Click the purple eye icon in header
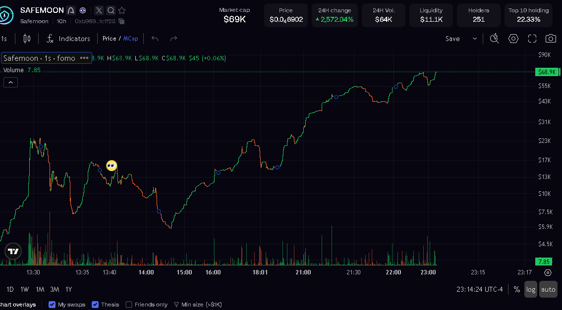Image resolution: width=562 pixels, height=310 pixels. pos(83,10)
